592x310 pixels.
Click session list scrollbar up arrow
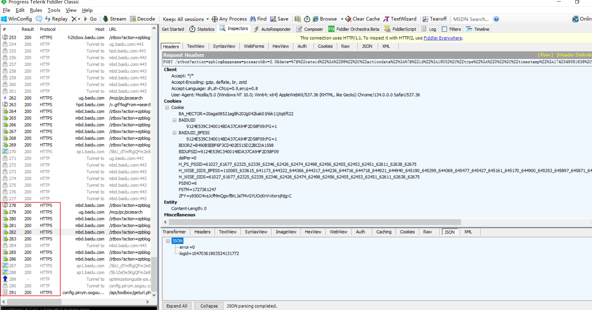[x=154, y=28]
